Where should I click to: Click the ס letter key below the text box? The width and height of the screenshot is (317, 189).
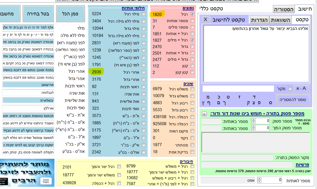pos(270,103)
